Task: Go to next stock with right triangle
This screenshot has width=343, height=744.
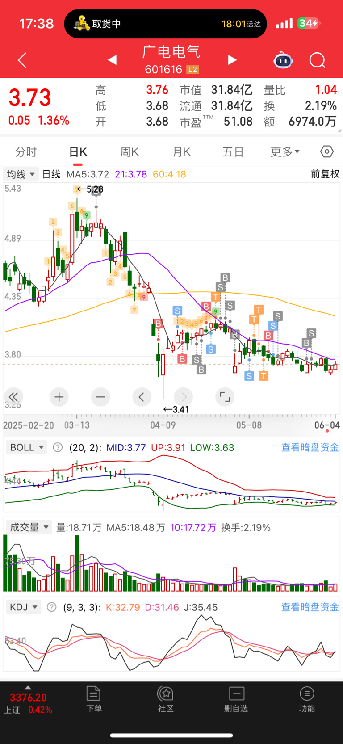Action: pyautogui.click(x=232, y=59)
